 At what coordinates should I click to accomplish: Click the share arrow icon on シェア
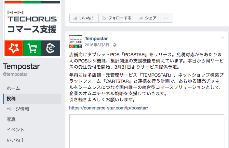pos(141,18)
